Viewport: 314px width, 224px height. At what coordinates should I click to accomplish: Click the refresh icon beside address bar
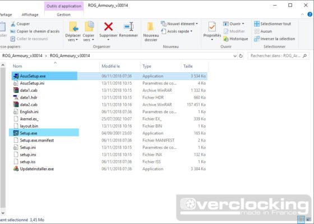click(241, 56)
